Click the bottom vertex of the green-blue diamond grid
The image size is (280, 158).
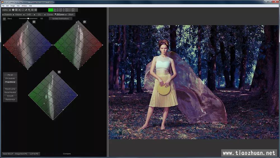pos(53,119)
